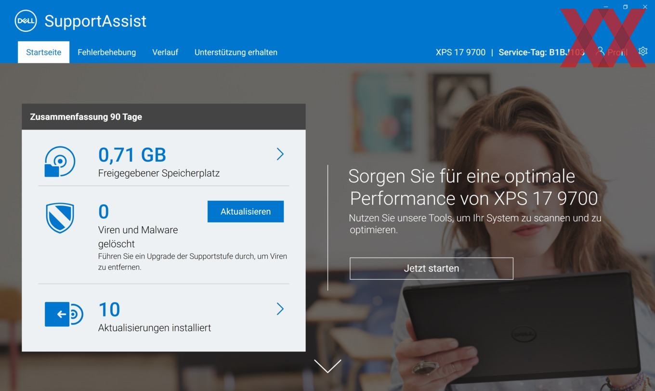The image size is (655, 391).
Task: Click the Jetzt starten button
Action: pos(432,268)
